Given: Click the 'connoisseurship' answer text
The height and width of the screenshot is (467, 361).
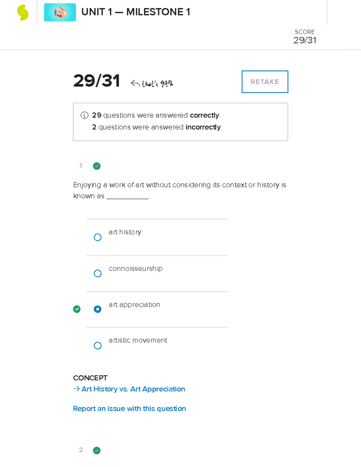Looking at the screenshot, I should pos(135,269).
